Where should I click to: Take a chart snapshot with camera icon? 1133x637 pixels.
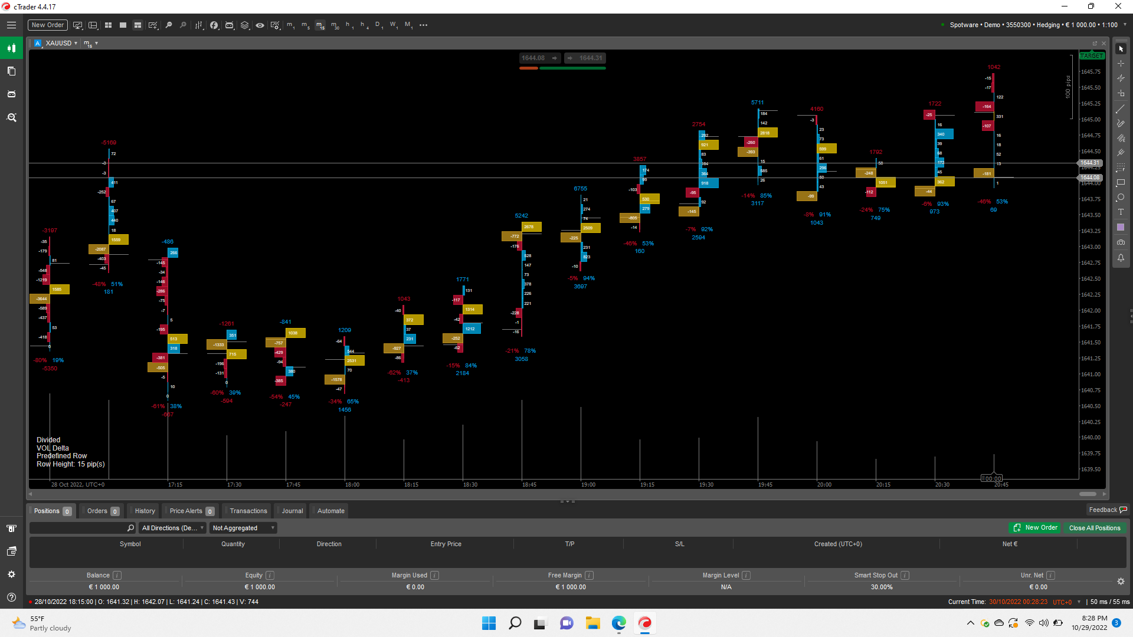pos(1120,242)
